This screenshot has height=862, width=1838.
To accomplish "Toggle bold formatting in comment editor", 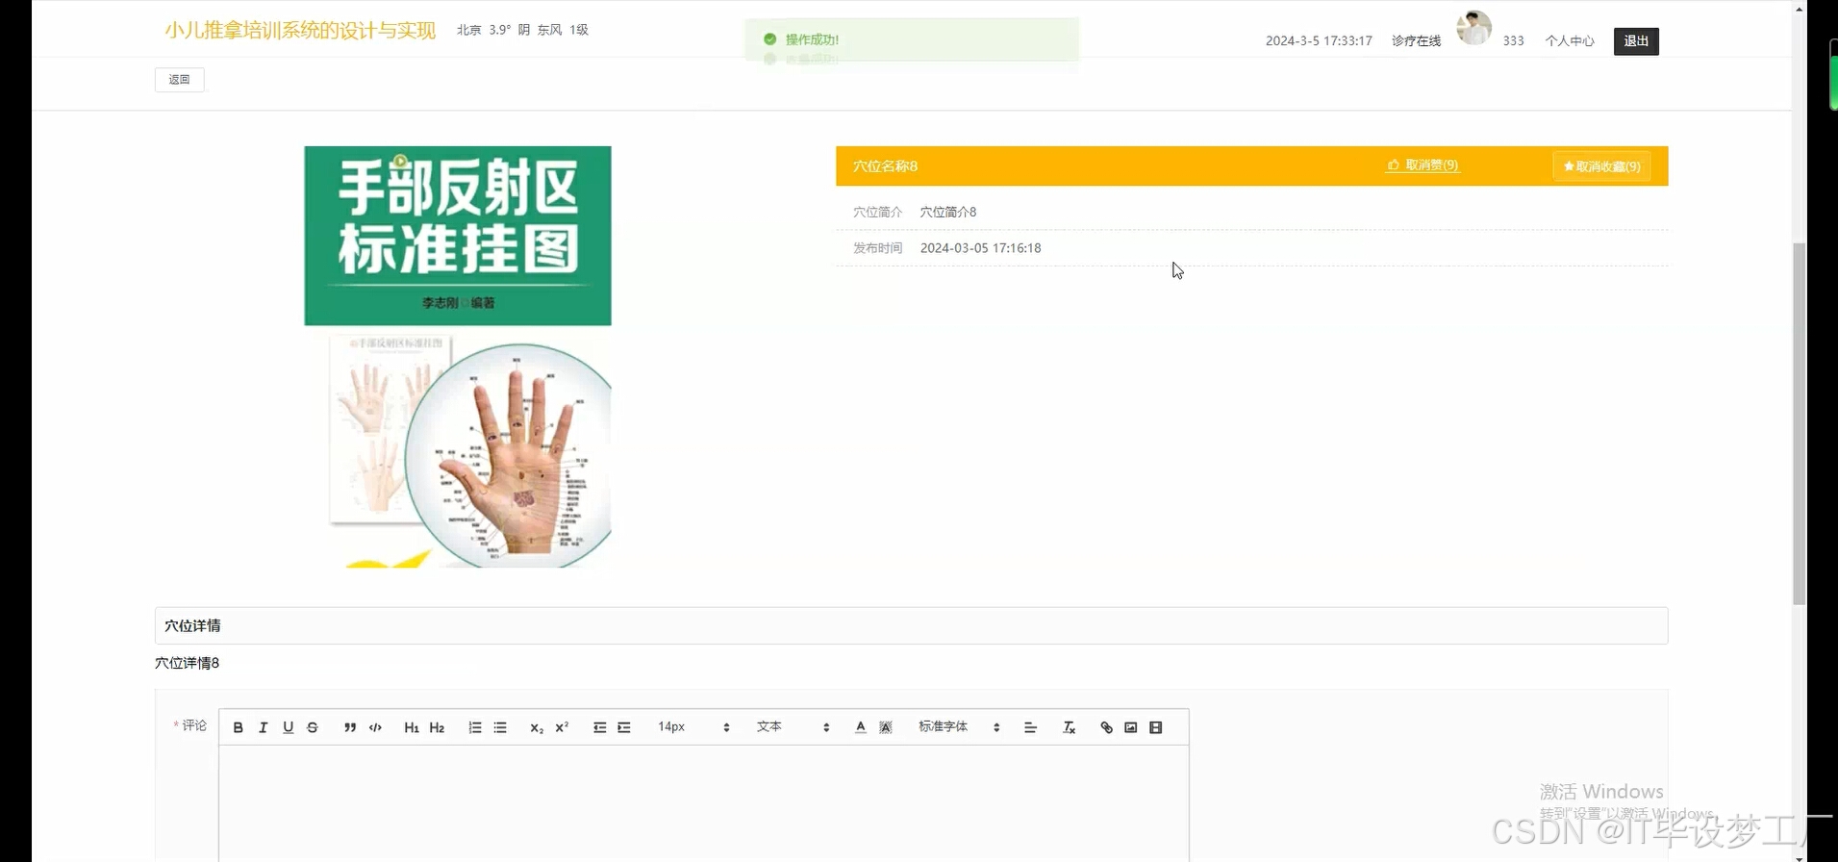I will [x=239, y=727].
